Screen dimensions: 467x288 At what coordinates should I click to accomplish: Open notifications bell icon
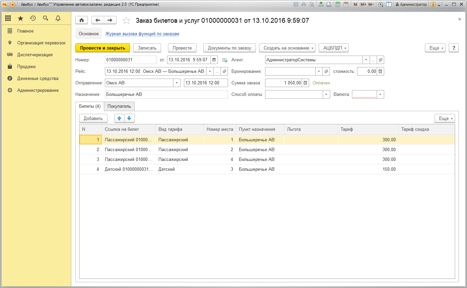pyautogui.click(x=58, y=18)
